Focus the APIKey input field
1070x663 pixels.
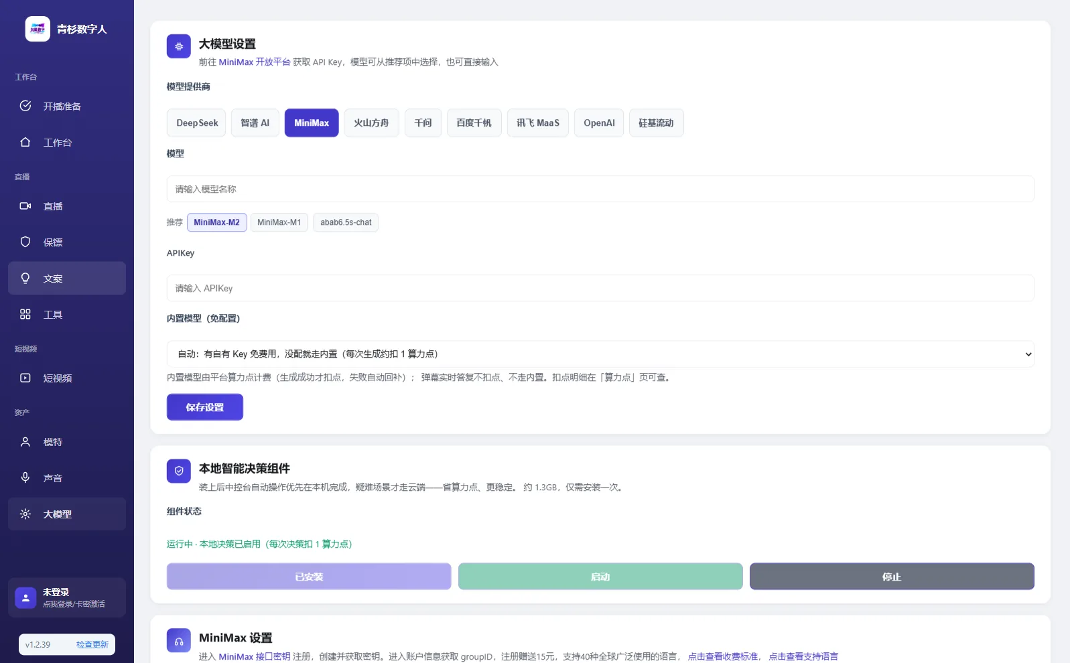click(600, 288)
